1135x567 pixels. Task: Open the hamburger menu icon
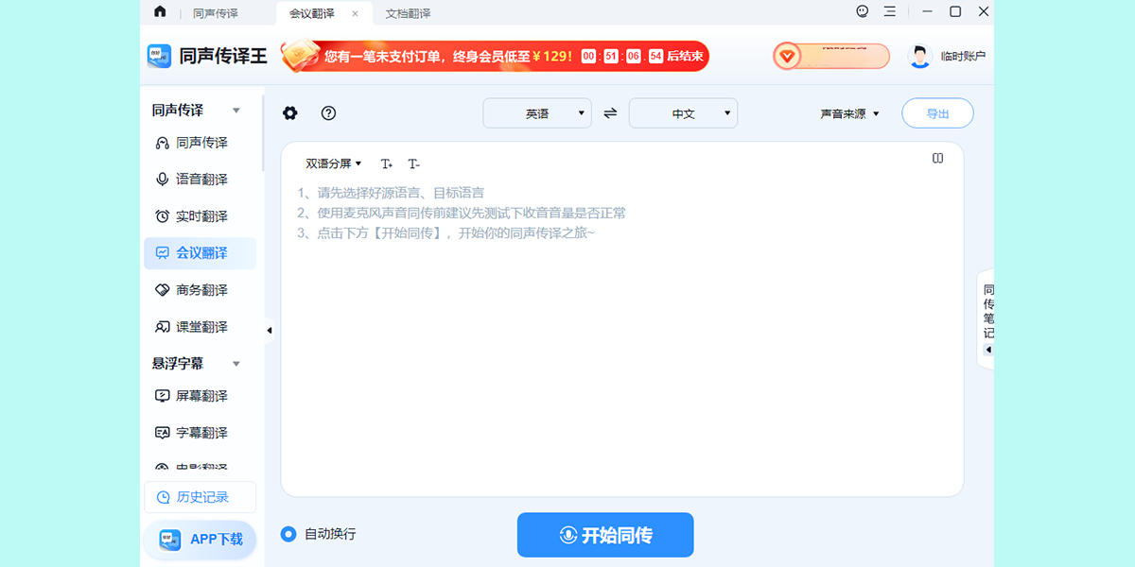[x=890, y=12]
